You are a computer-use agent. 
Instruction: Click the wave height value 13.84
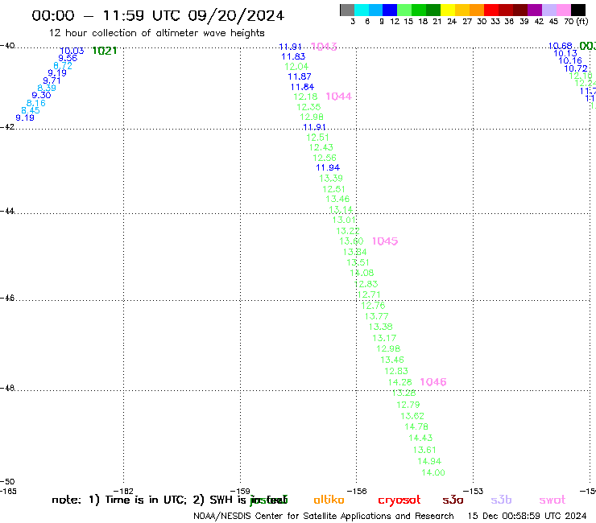point(355,252)
